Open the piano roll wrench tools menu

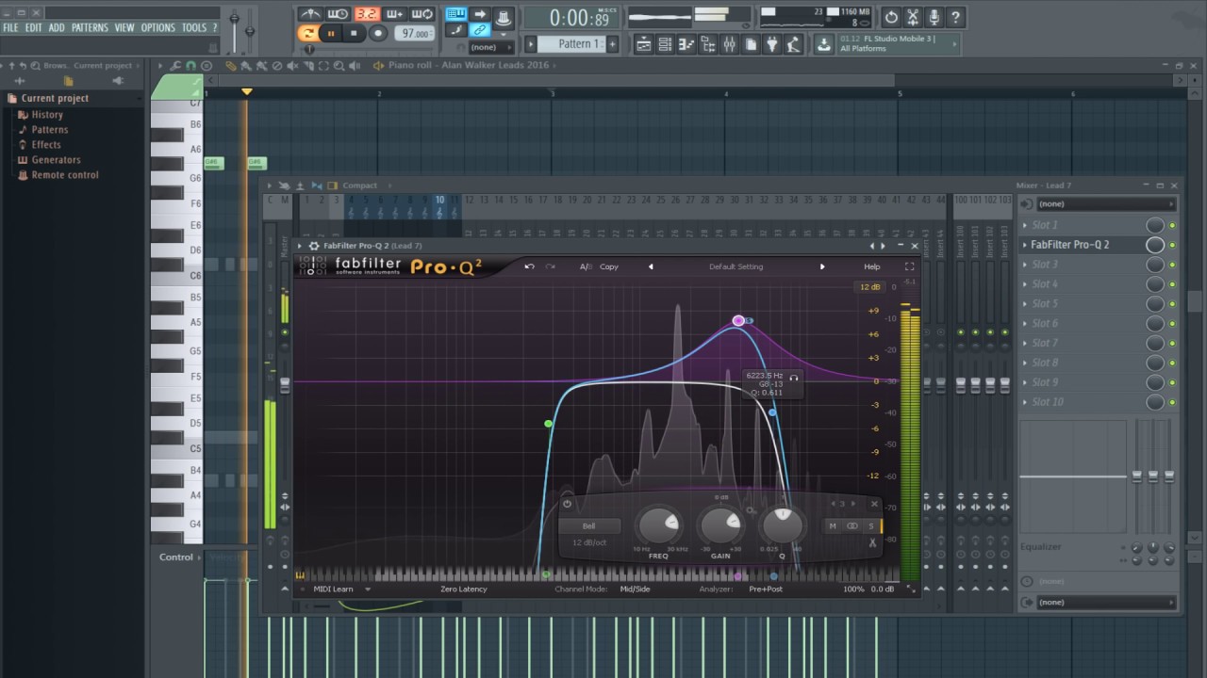tap(175, 66)
